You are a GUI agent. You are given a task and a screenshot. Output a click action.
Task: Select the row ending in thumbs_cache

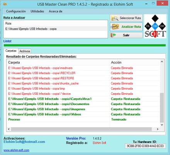pyautogui.click(x=83, y=83)
